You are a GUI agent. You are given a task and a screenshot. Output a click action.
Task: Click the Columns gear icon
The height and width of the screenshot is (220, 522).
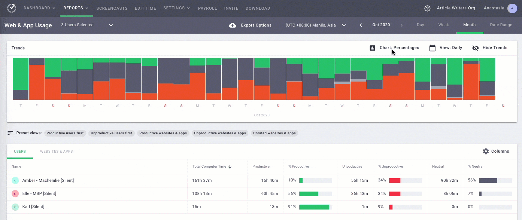[486, 151]
